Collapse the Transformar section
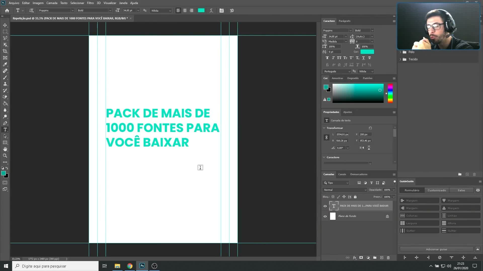The width and height of the screenshot is (483, 271). click(x=324, y=128)
